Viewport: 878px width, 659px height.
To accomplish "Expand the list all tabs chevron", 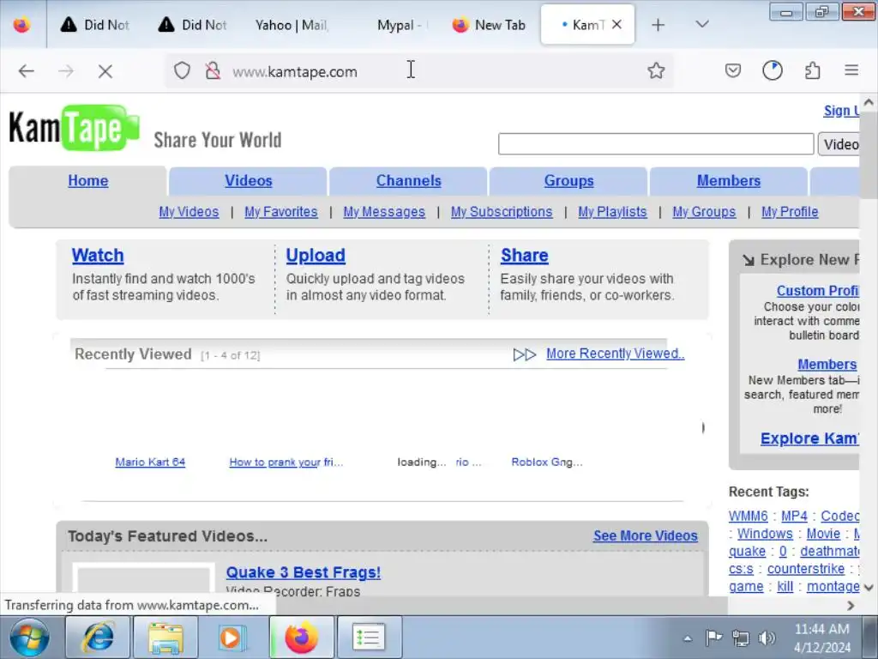I will (x=702, y=24).
